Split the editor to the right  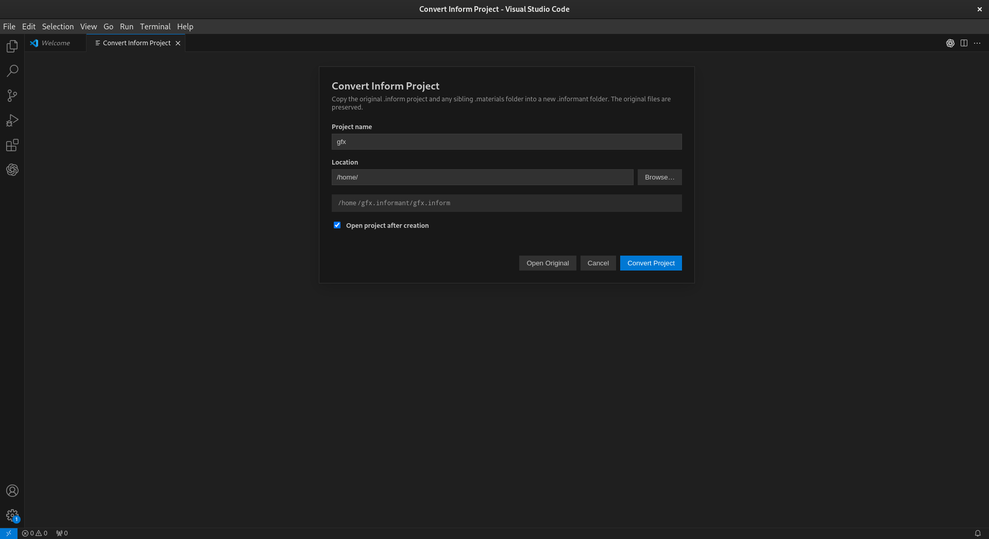coord(964,43)
